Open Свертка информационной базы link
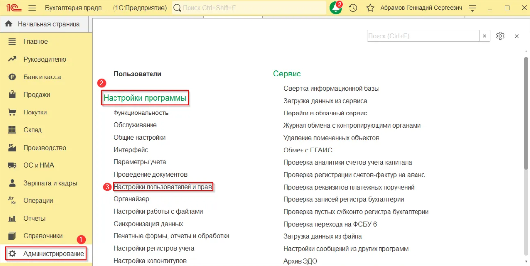The width and height of the screenshot is (530, 266). coord(331,88)
